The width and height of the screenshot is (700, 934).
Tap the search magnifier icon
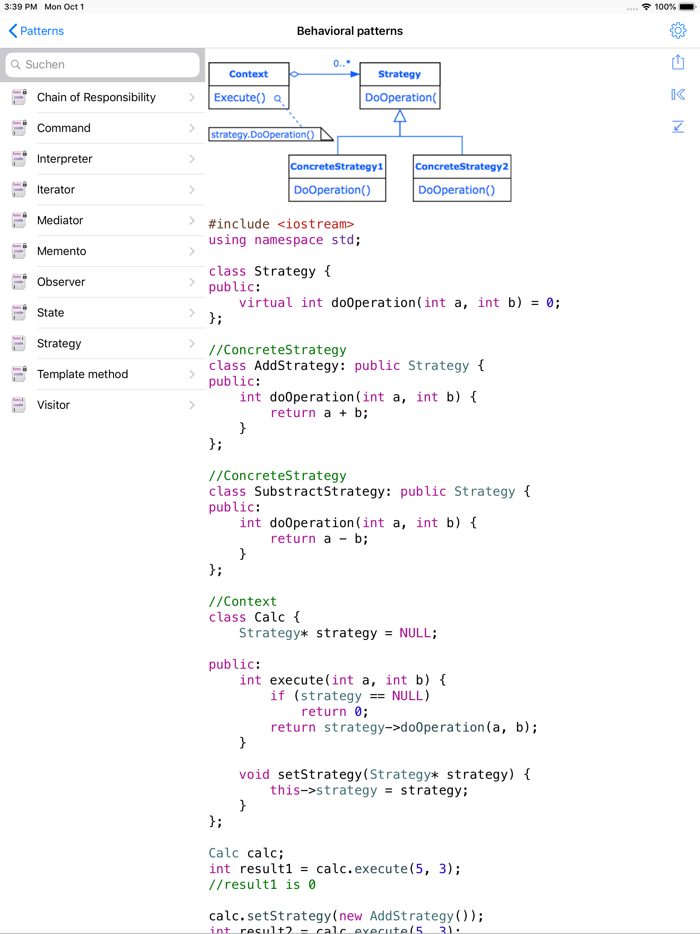coord(16,65)
